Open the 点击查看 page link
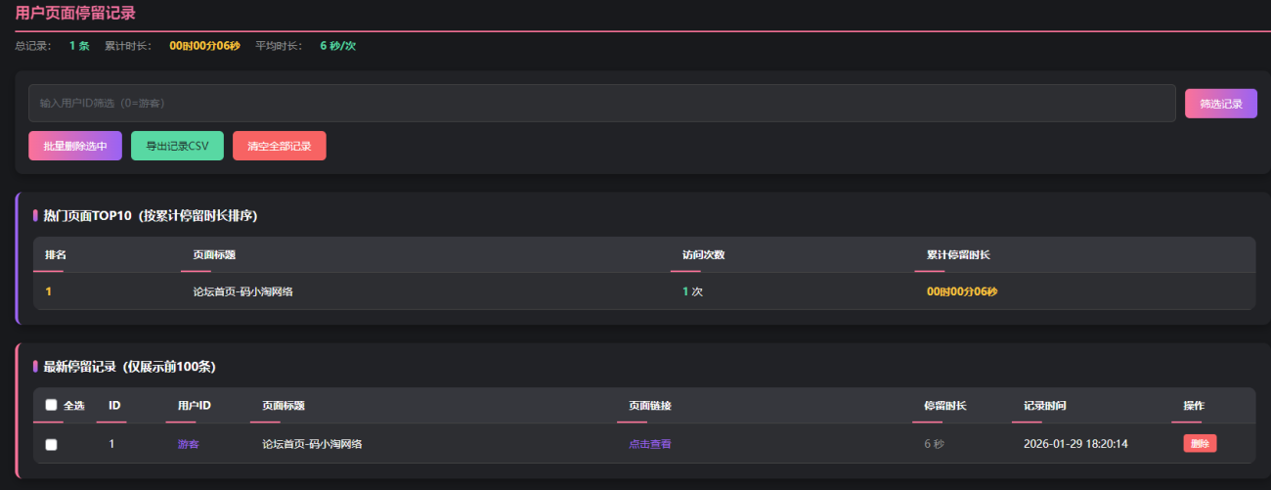 click(649, 444)
